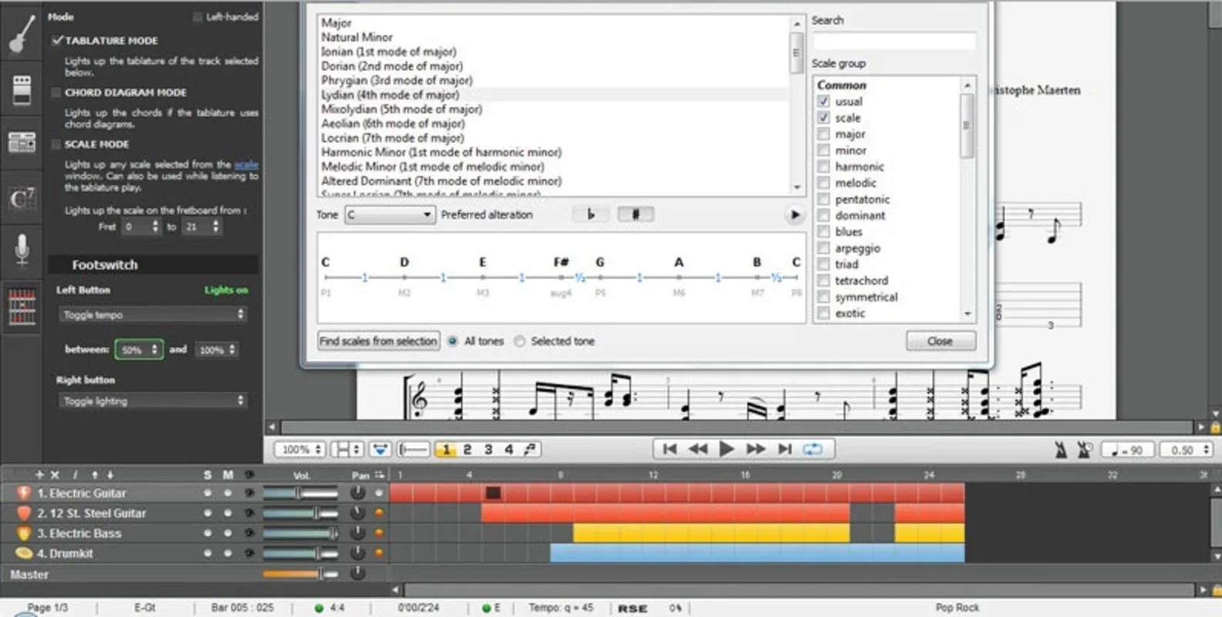Open the Left Button 'Toggle tempo' dropdown
The height and width of the screenshot is (617, 1222).
tap(153, 314)
